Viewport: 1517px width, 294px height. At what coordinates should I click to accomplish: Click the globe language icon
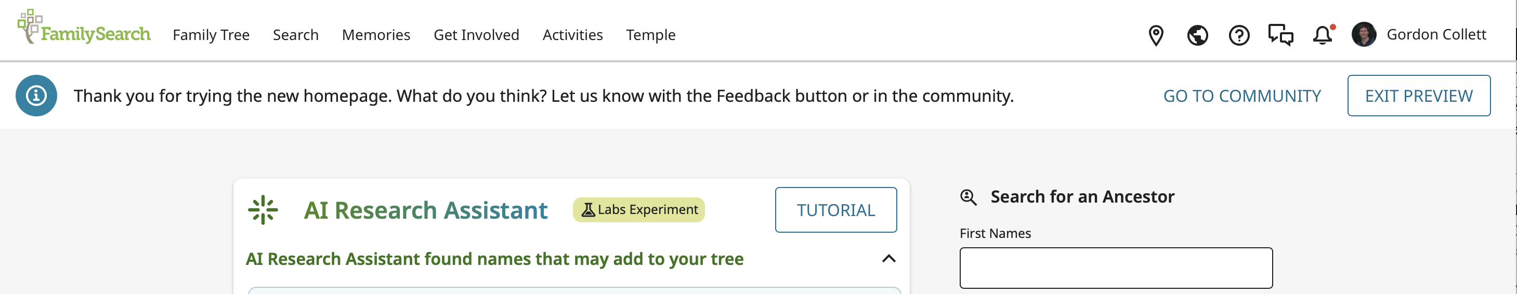click(1197, 35)
